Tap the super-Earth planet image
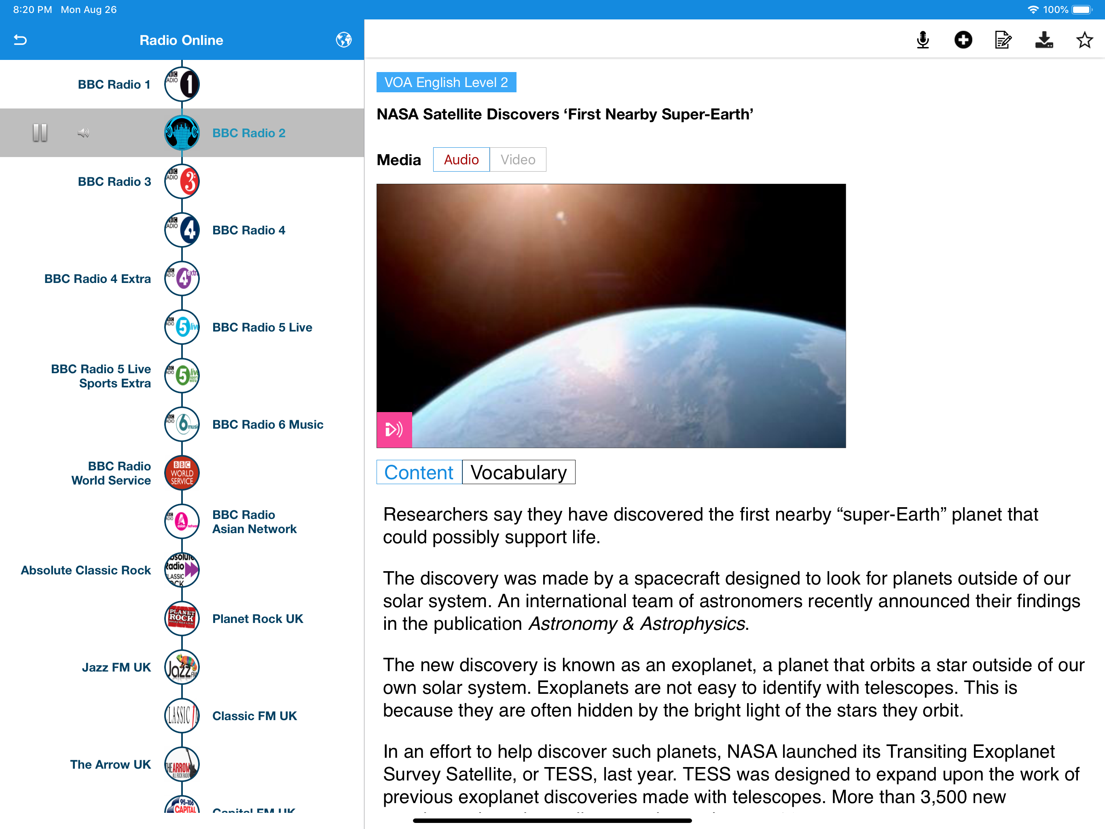This screenshot has width=1105, height=829. pyautogui.click(x=611, y=315)
